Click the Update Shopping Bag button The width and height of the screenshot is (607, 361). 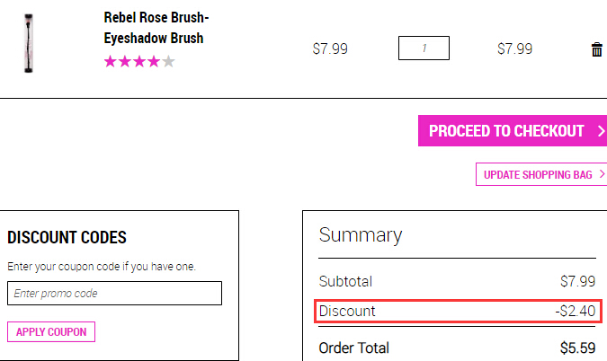coord(541,174)
